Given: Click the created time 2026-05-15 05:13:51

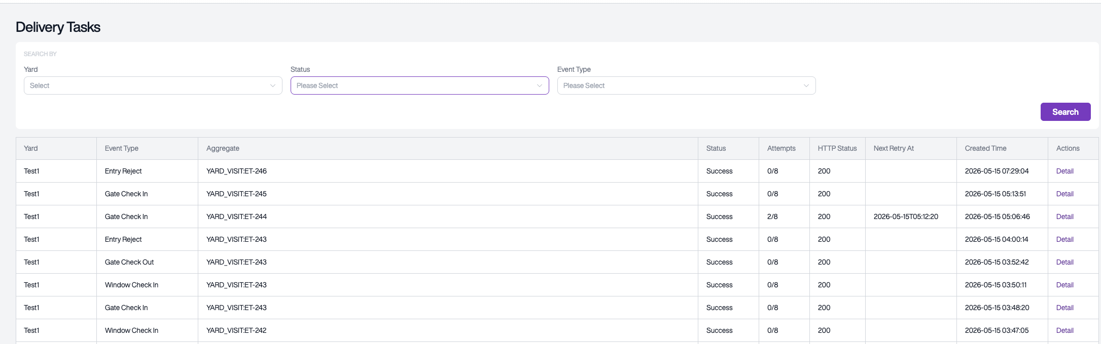Looking at the screenshot, I should coord(996,194).
